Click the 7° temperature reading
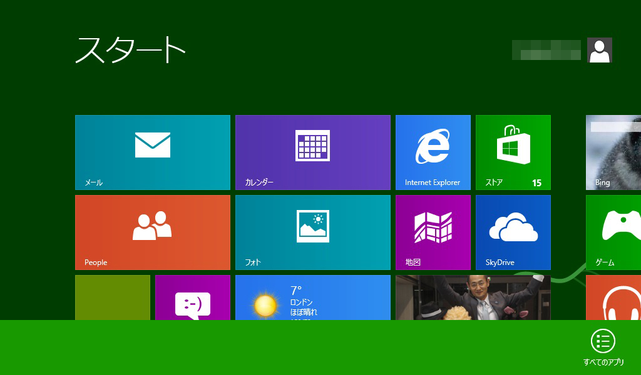The height and width of the screenshot is (375, 641). click(x=296, y=291)
